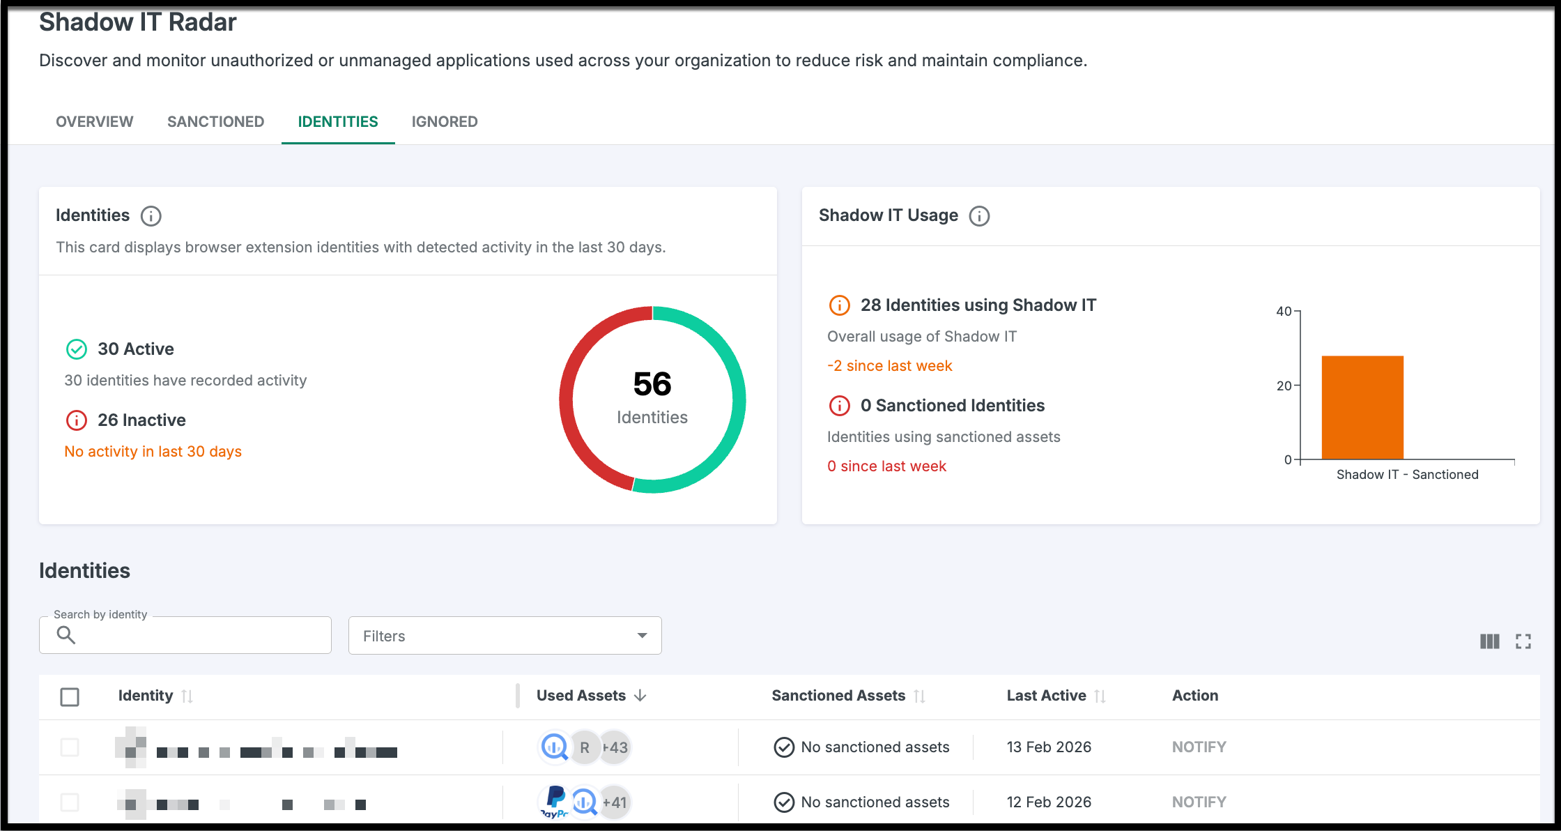The image size is (1561, 831).
Task: Check the select-all checkbox in table header
Action: coord(70,696)
